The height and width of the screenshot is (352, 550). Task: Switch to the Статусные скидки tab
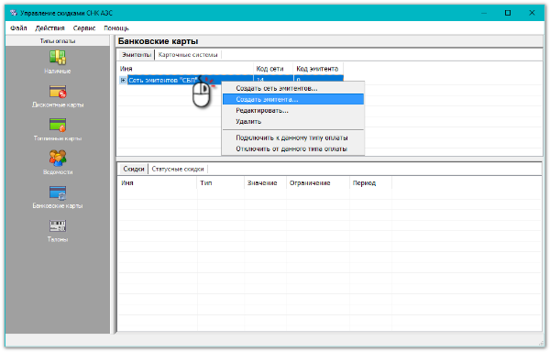(x=178, y=169)
